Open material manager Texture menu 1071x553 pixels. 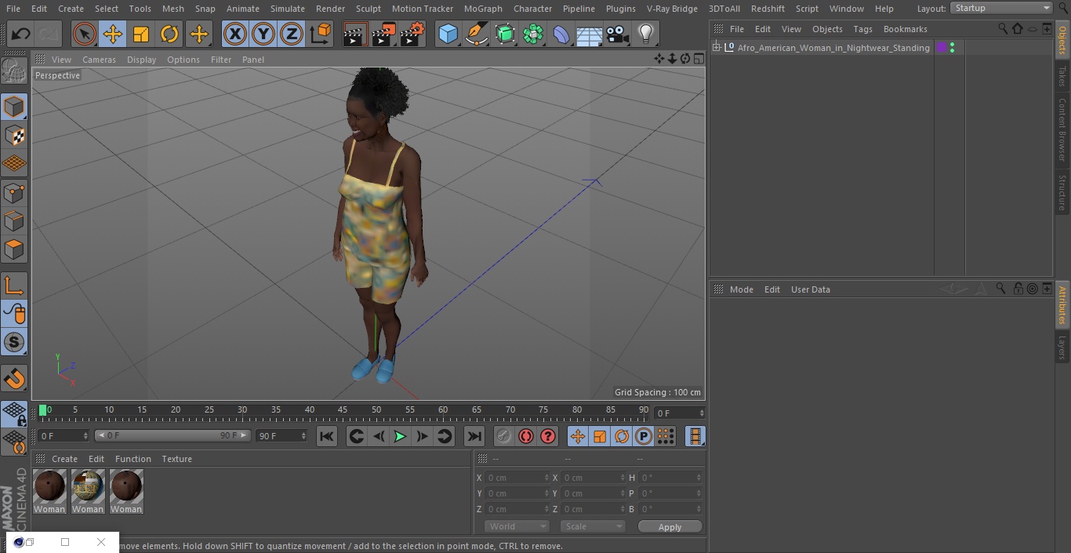point(176,459)
